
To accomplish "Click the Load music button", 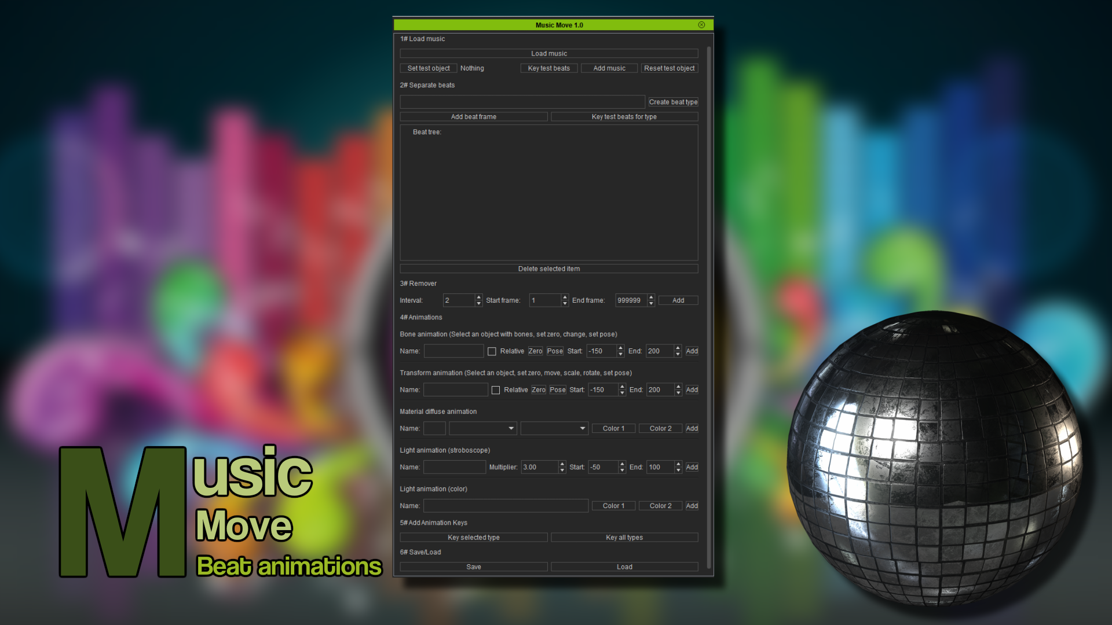I will coord(548,53).
